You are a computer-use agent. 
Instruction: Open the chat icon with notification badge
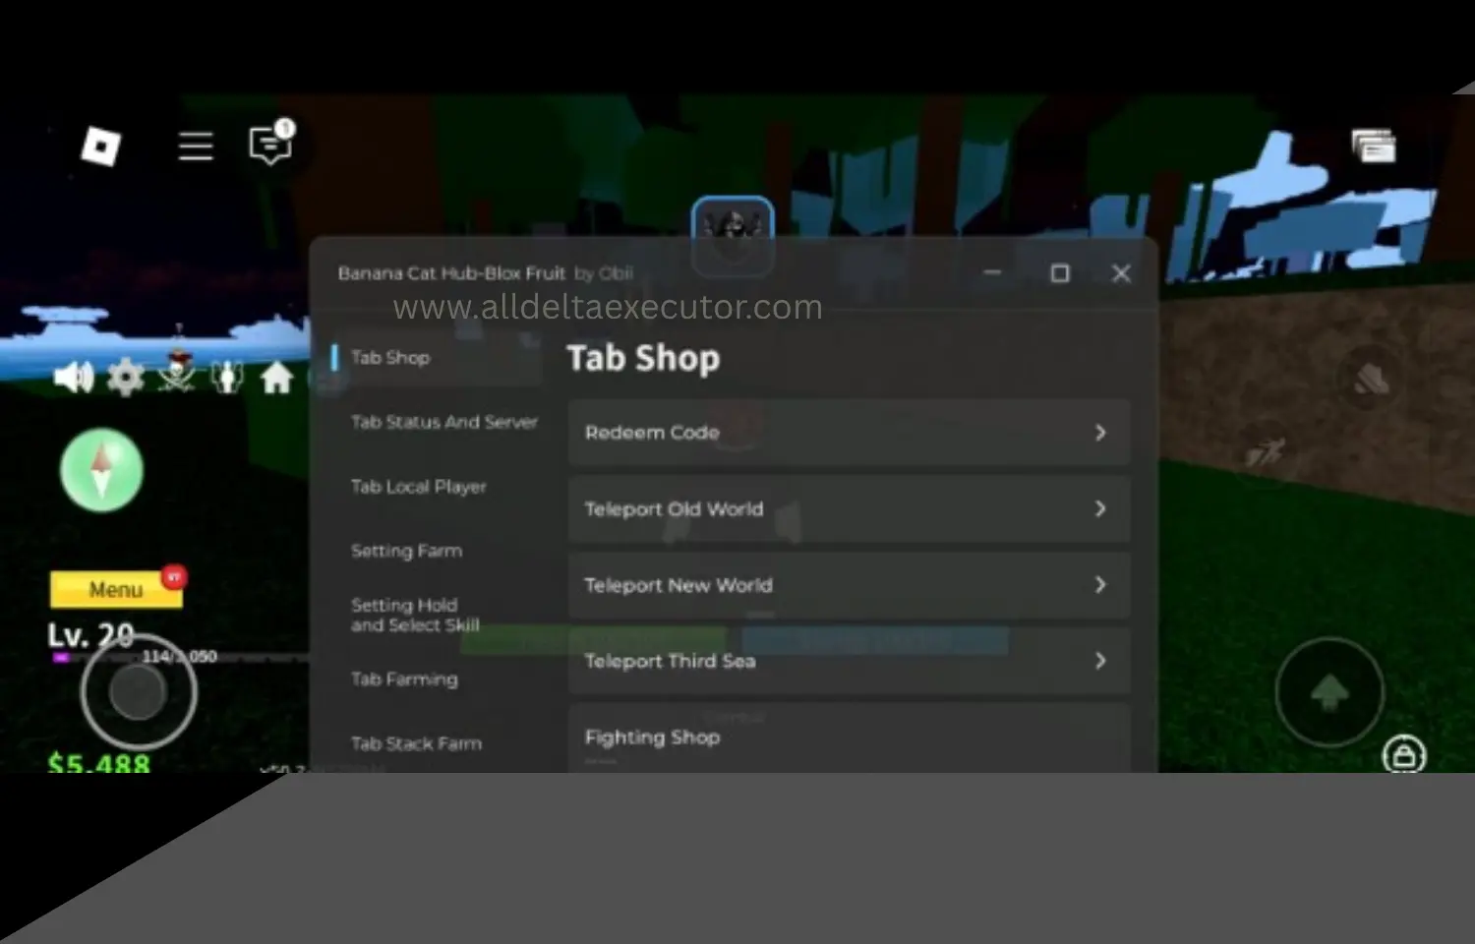click(270, 144)
